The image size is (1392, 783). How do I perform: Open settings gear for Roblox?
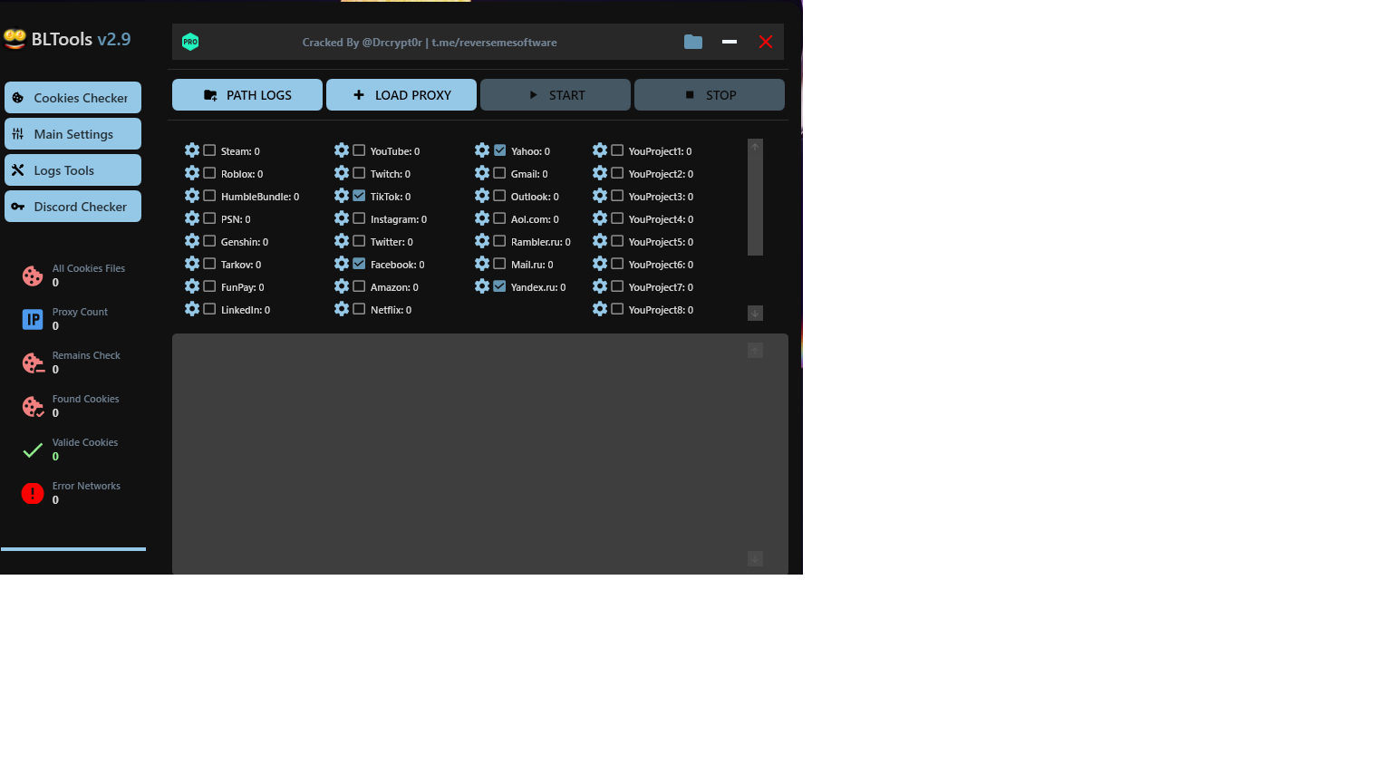click(x=192, y=173)
